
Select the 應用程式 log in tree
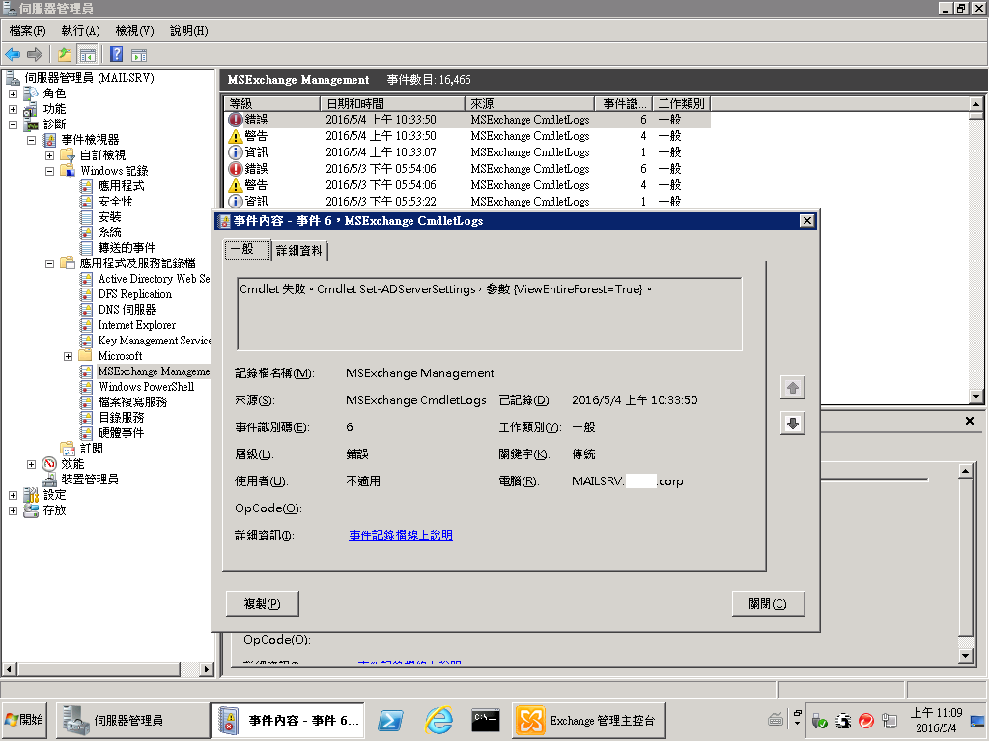pyautogui.click(x=121, y=186)
